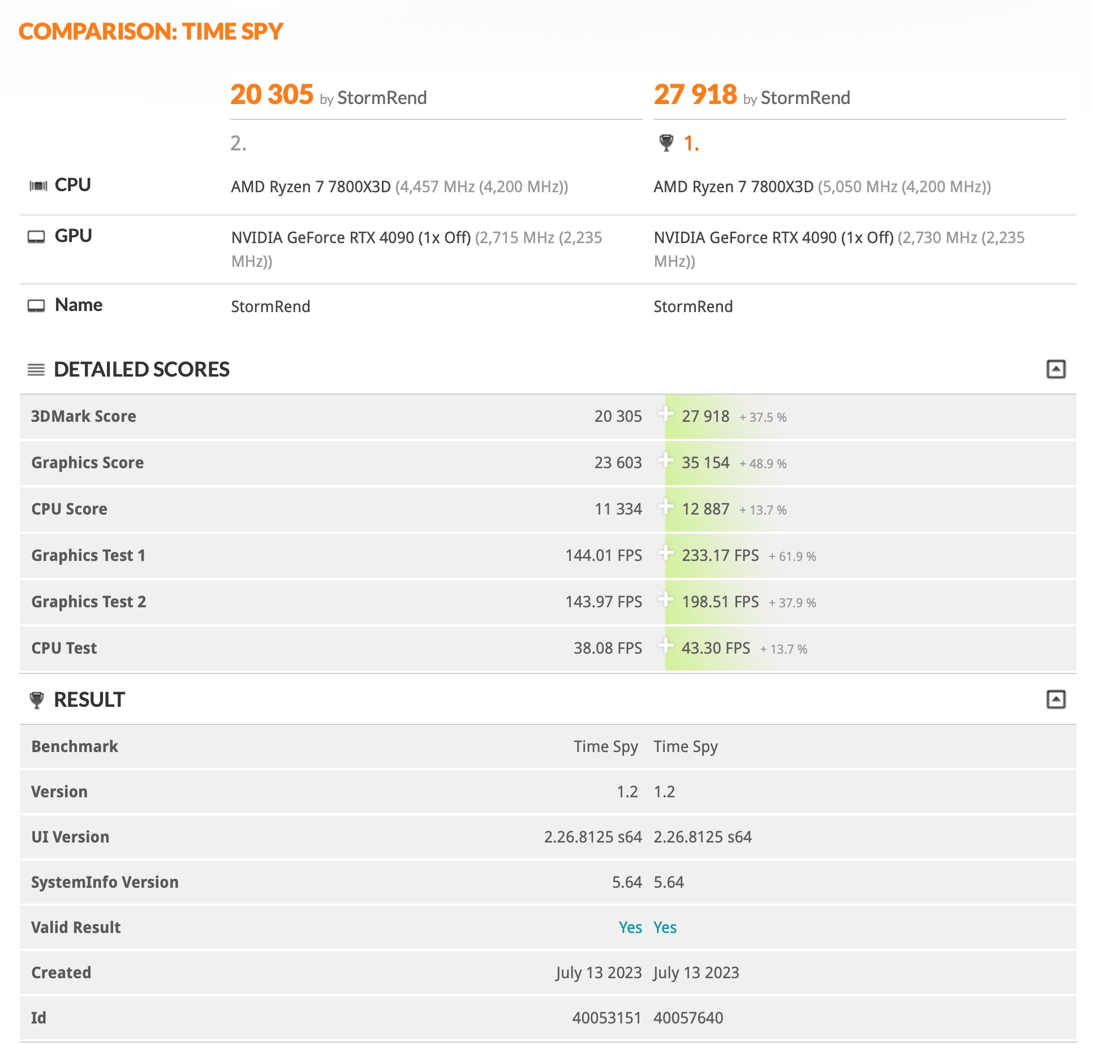Select the right RTX 4090 2,730 MHz text
The image size is (1093, 1054).
[x=840, y=249]
